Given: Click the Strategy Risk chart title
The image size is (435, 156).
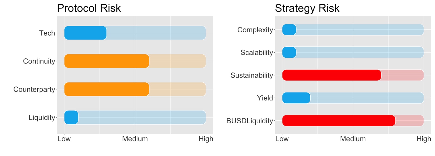Looking at the screenshot, I should click(x=307, y=8).
